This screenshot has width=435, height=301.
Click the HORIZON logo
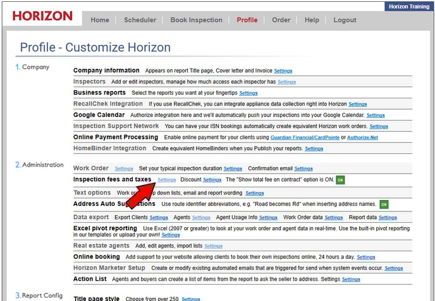pyautogui.click(x=42, y=16)
